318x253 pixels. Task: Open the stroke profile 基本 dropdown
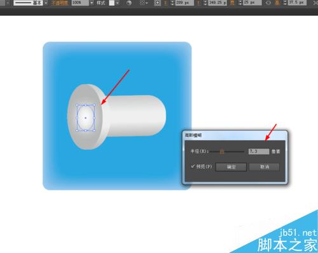coord(46,3)
